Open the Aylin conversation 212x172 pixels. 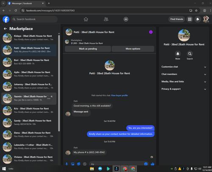tap(29, 74)
